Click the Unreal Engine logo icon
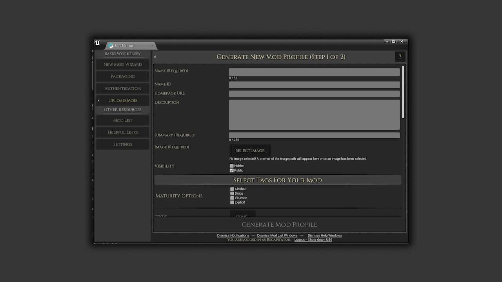 tap(98, 43)
